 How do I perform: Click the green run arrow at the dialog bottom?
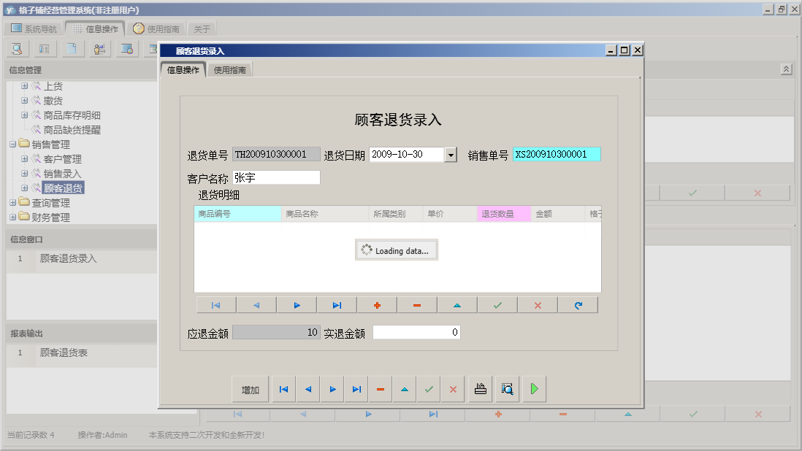point(533,389)
